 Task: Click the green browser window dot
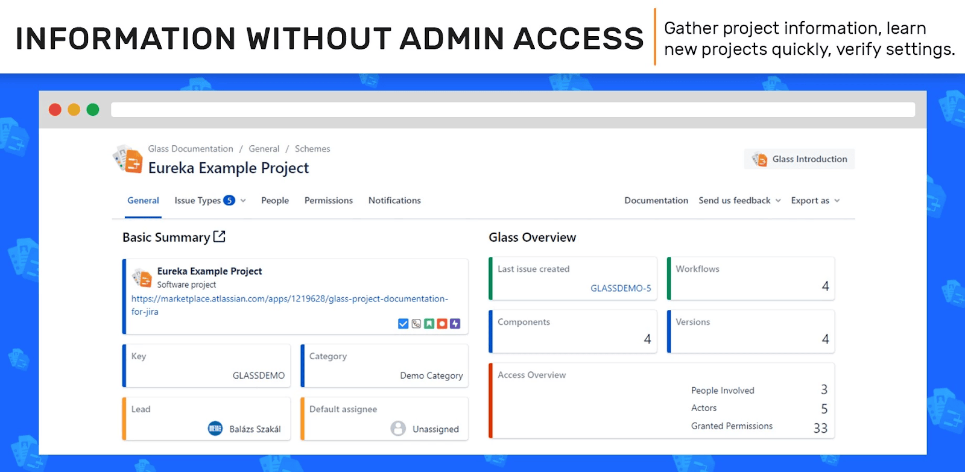tap(93, 109)
